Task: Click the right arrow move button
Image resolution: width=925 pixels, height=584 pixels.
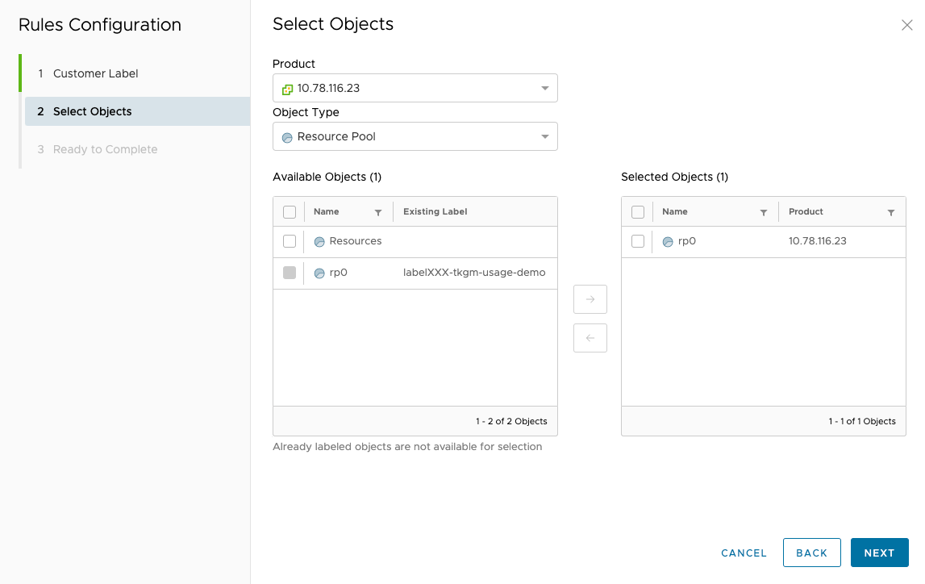Action: click(590, 299)
